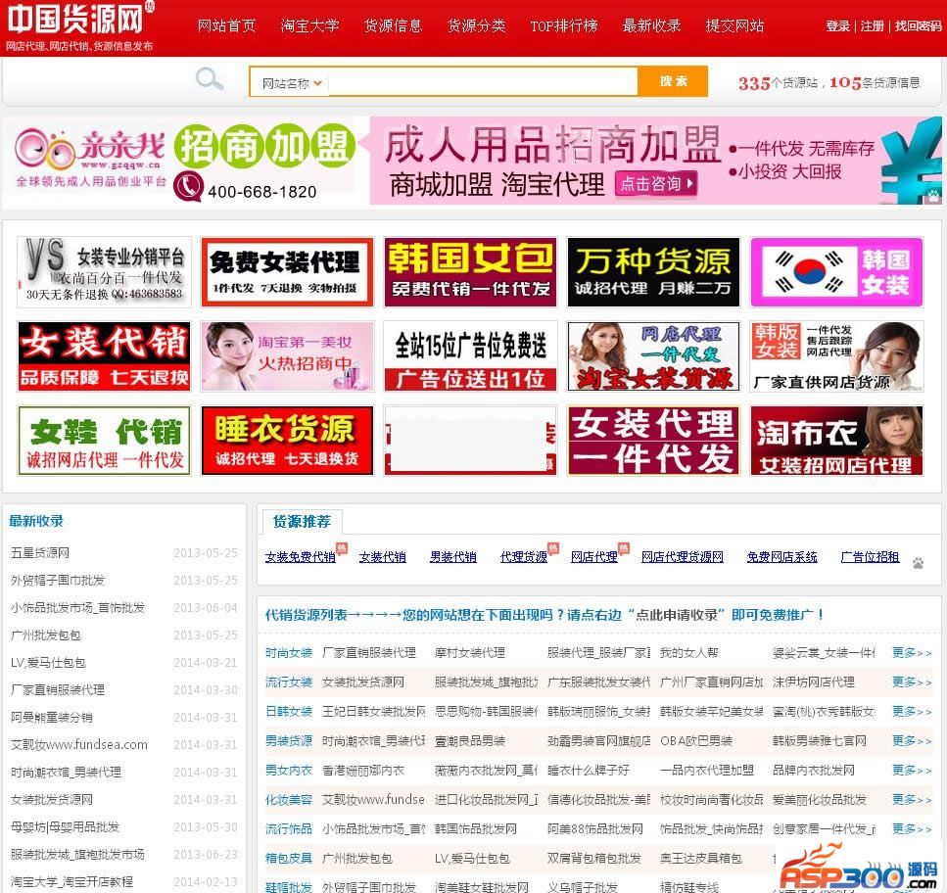Image resolution: width=947 pixels, height=893 pixels.
Task: Click the orange 搜索 button
Action: point(673,81)
